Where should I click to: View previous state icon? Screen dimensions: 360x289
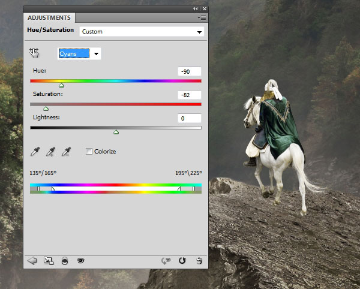(166, 261)
